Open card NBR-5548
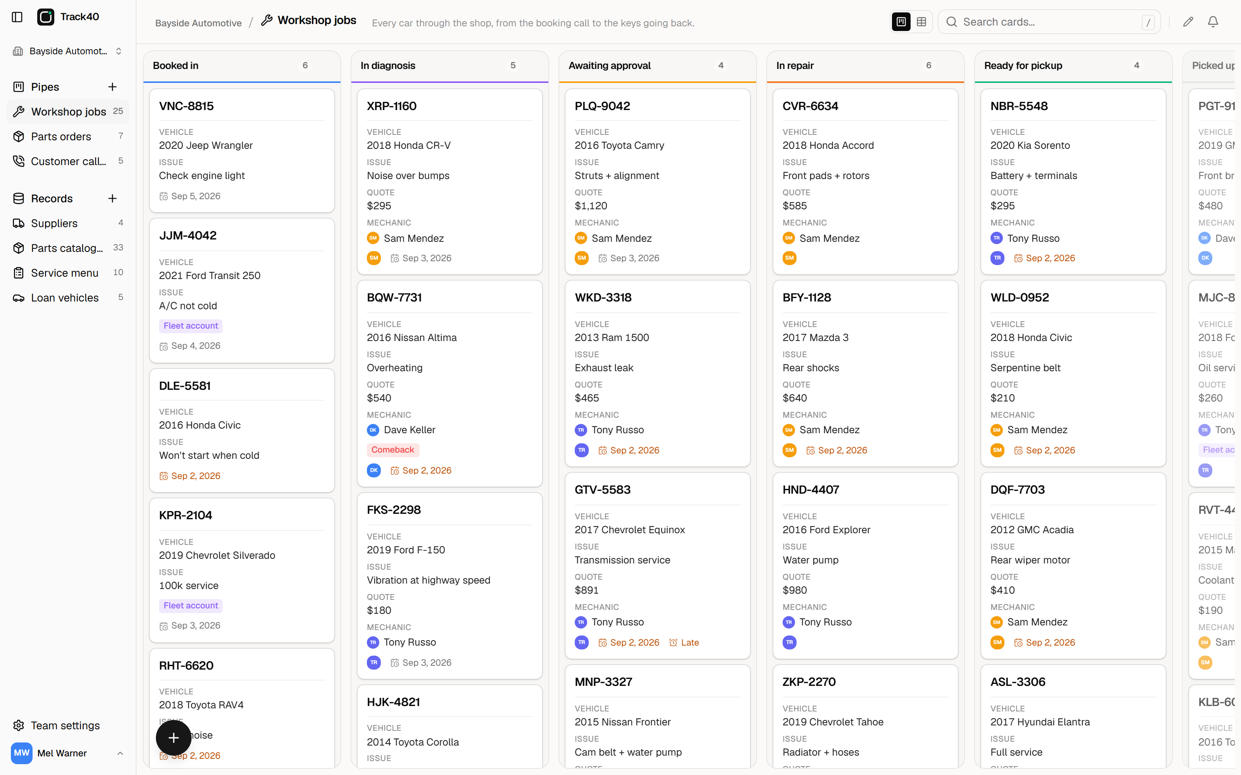 [1073, 182]
